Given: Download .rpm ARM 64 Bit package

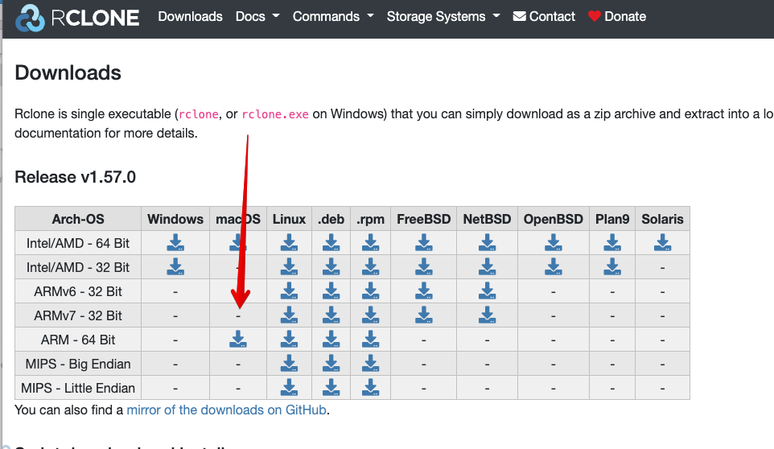Looking at the screenshot, I should [371, 340].
